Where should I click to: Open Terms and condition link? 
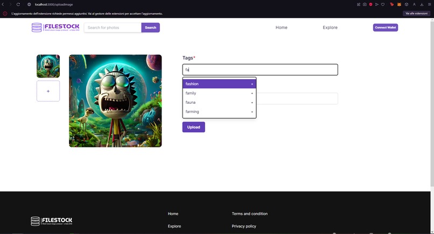pyautogui.click(x=250, y=214)
